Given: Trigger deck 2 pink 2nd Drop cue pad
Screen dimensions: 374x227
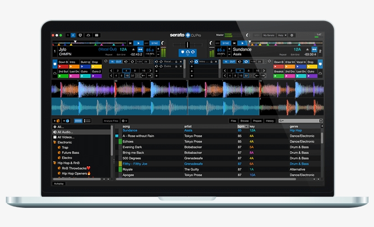Looking at the screenshot, I should (290, 76).
